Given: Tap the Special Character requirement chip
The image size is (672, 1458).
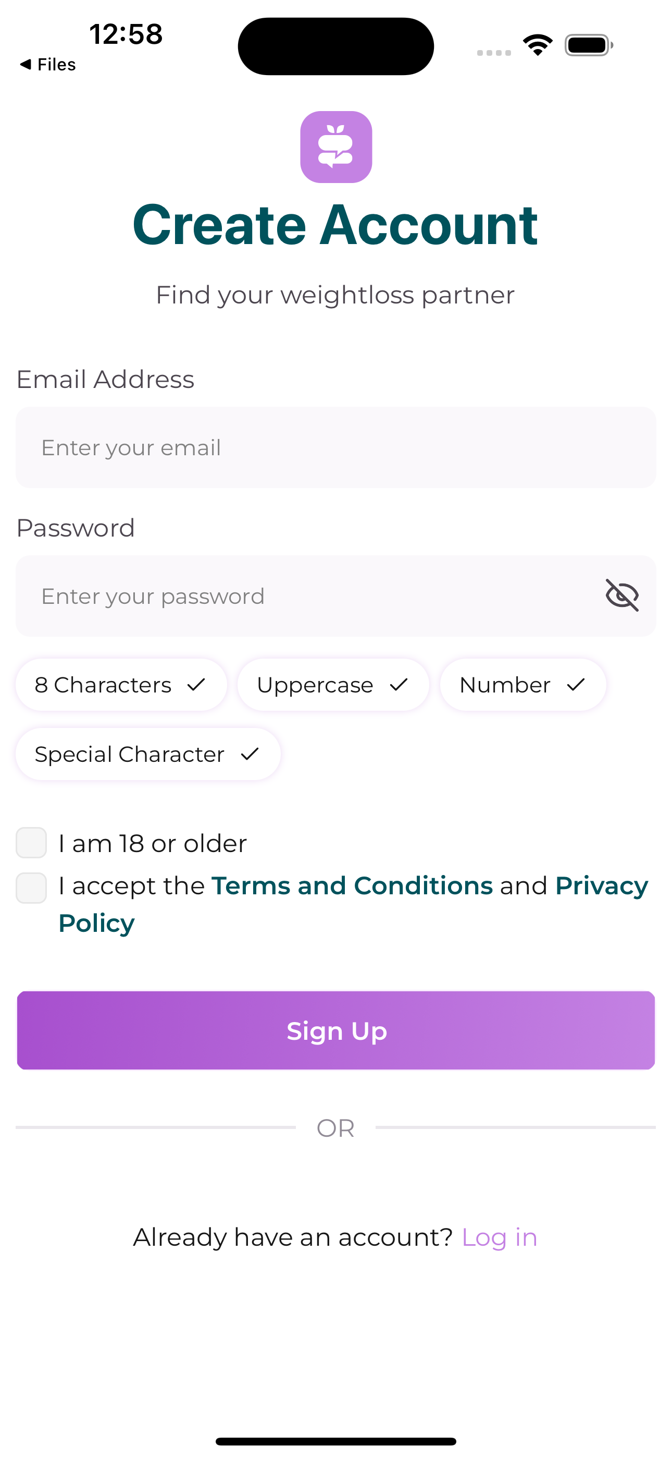Looking at the screenshot, I should (x=148, y=755).
